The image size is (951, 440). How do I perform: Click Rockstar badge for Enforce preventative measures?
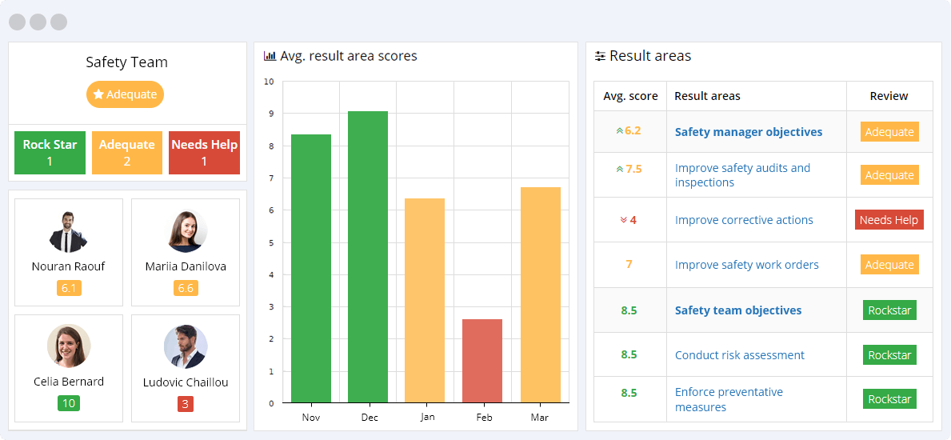click(x=889, y=399)
